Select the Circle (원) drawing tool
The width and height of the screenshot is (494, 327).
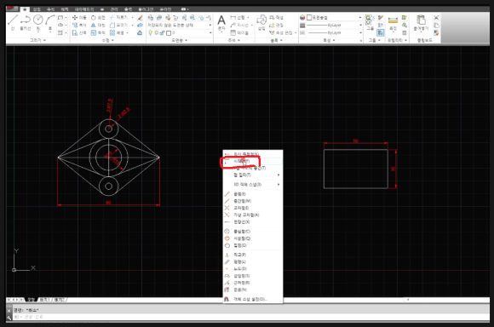click(38, 22)
